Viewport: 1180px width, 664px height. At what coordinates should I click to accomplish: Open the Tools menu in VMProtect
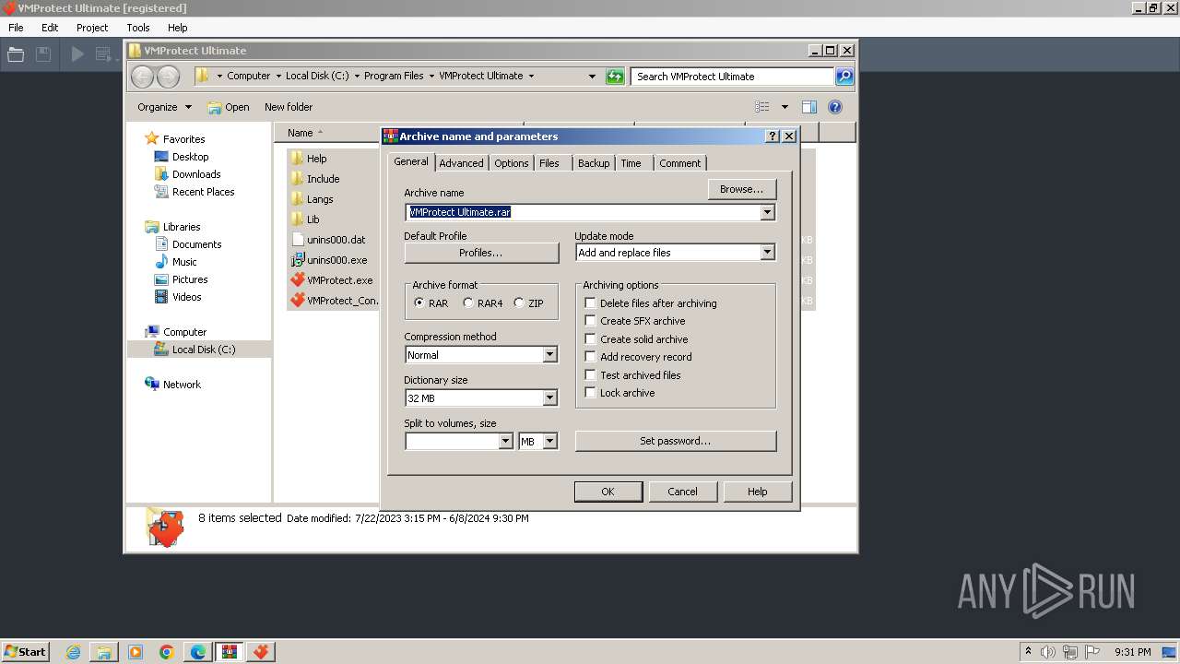[x=138, y=28]
